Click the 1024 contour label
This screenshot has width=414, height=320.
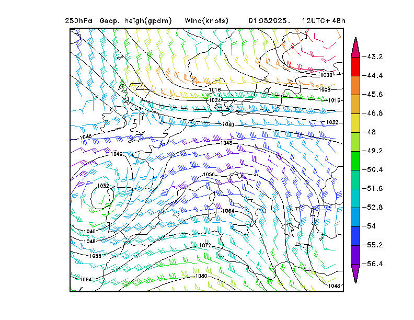[215, 100]
